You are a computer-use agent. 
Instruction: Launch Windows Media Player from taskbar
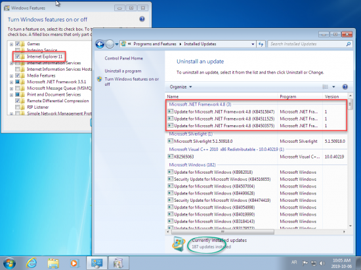click(x=74, y=263)
